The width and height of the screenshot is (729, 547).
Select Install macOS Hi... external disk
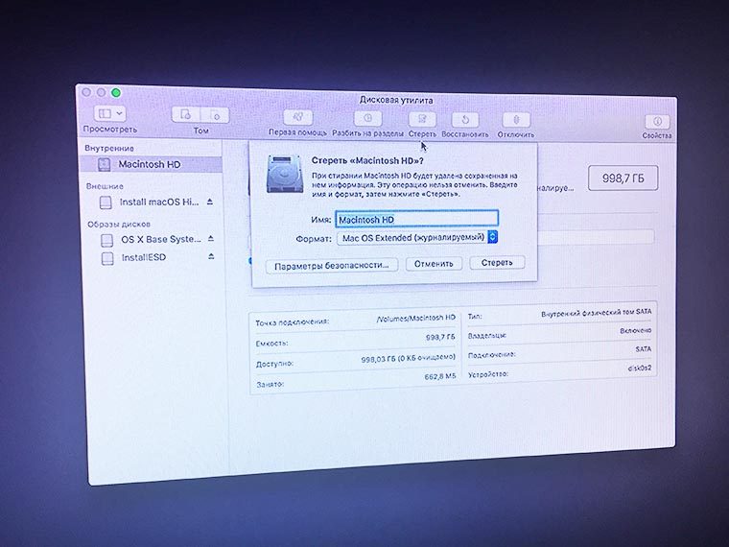(159, 202)
